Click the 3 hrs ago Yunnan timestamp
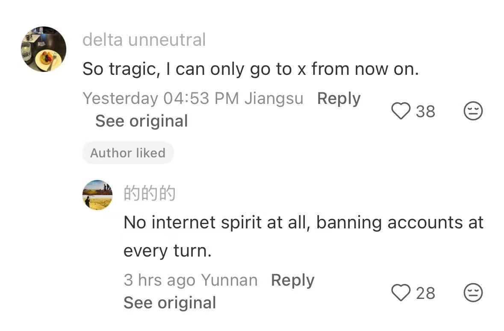 pyautogui.click(x=190, y=280)
